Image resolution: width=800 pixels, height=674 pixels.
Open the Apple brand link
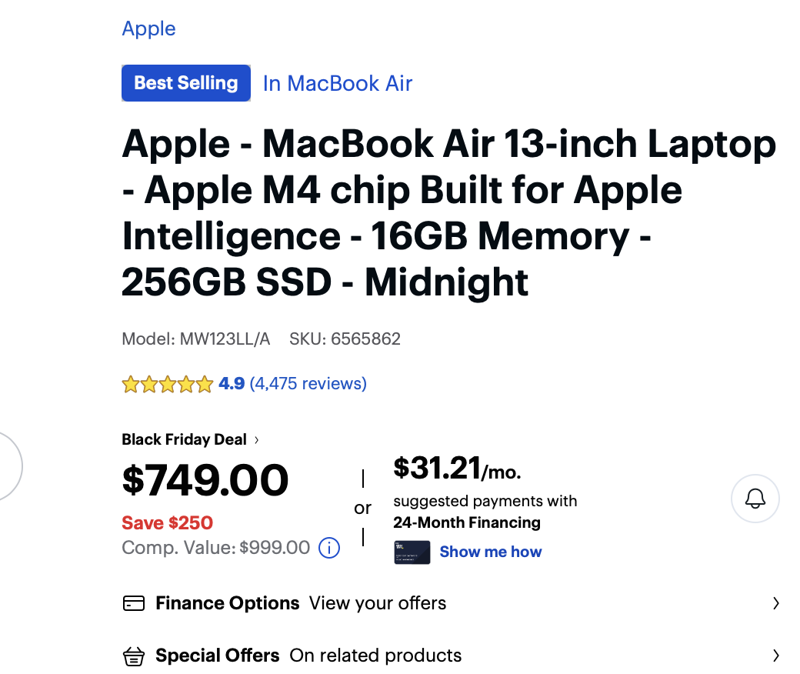pos(148,28)
